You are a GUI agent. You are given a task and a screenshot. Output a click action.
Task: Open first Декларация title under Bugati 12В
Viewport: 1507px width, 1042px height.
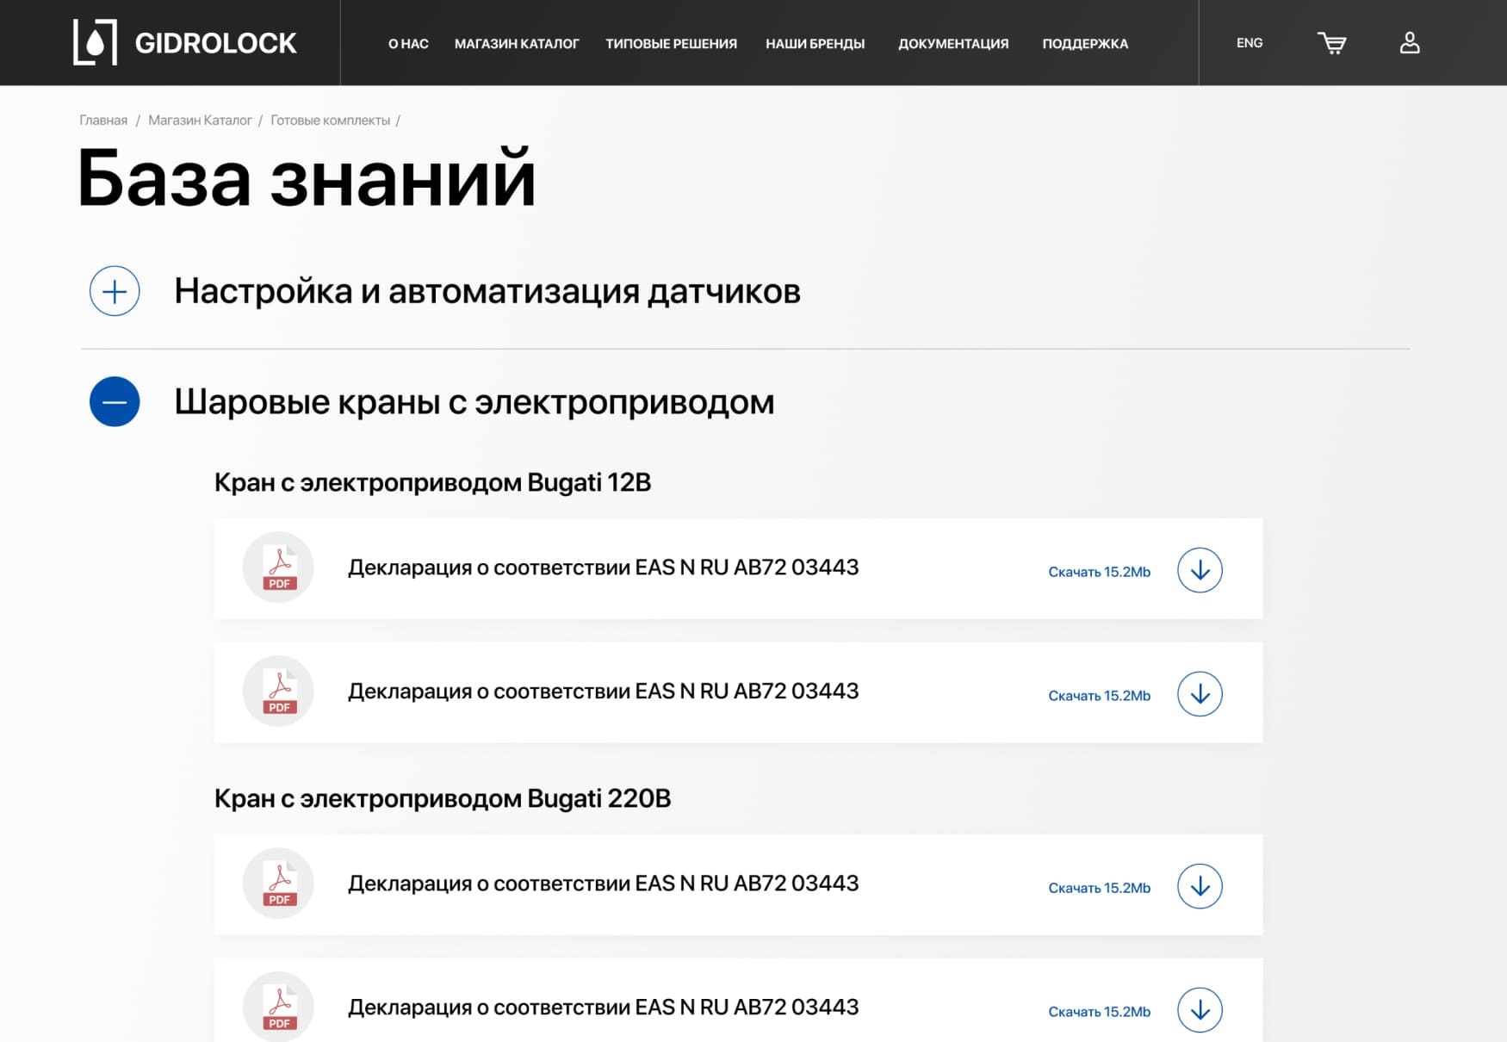(603, 568)
